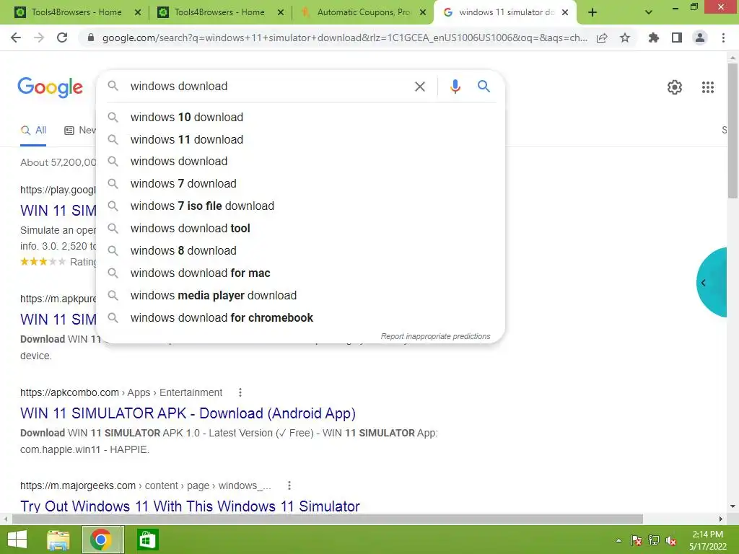Viewport: 739px width, 554px height.
Task: Choose suggestion windows 8 download
Action: (300, 250)
